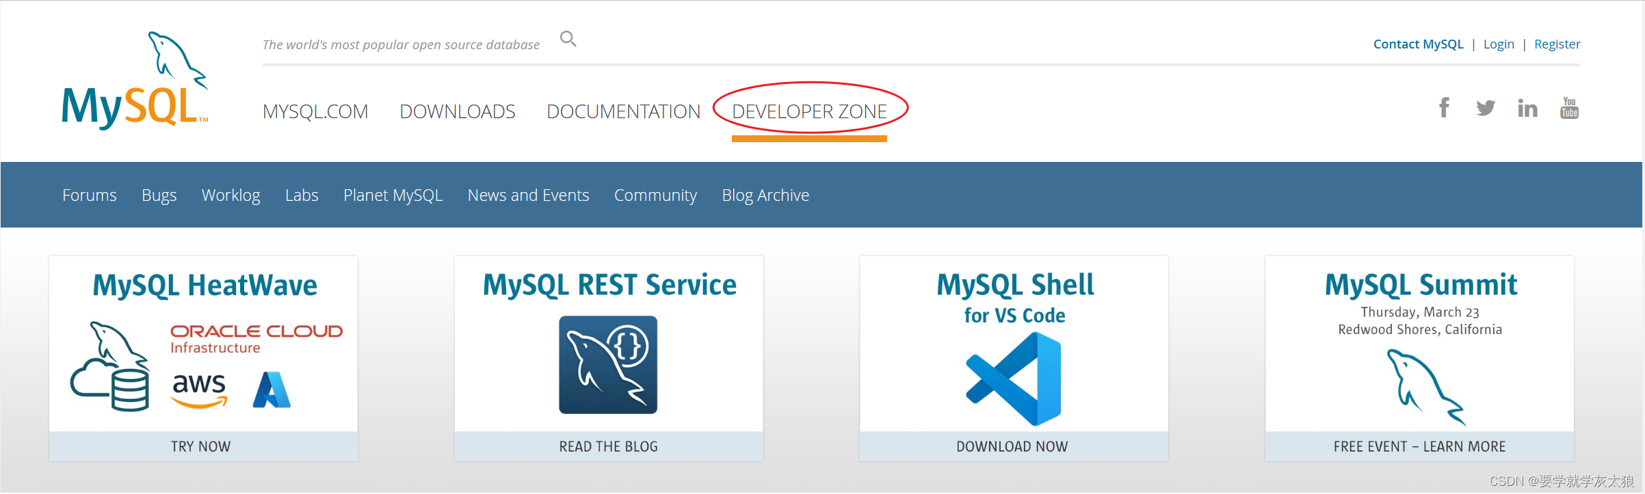Image resolution: width=1645 pixels, height=494 pixels.
Task: Click the MySQL dolphin logo
Action: pos(135,81)
